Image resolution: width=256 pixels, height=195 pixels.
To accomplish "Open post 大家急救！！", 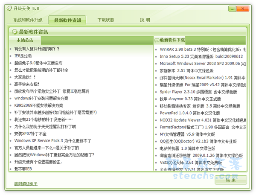I will [25, 77].
